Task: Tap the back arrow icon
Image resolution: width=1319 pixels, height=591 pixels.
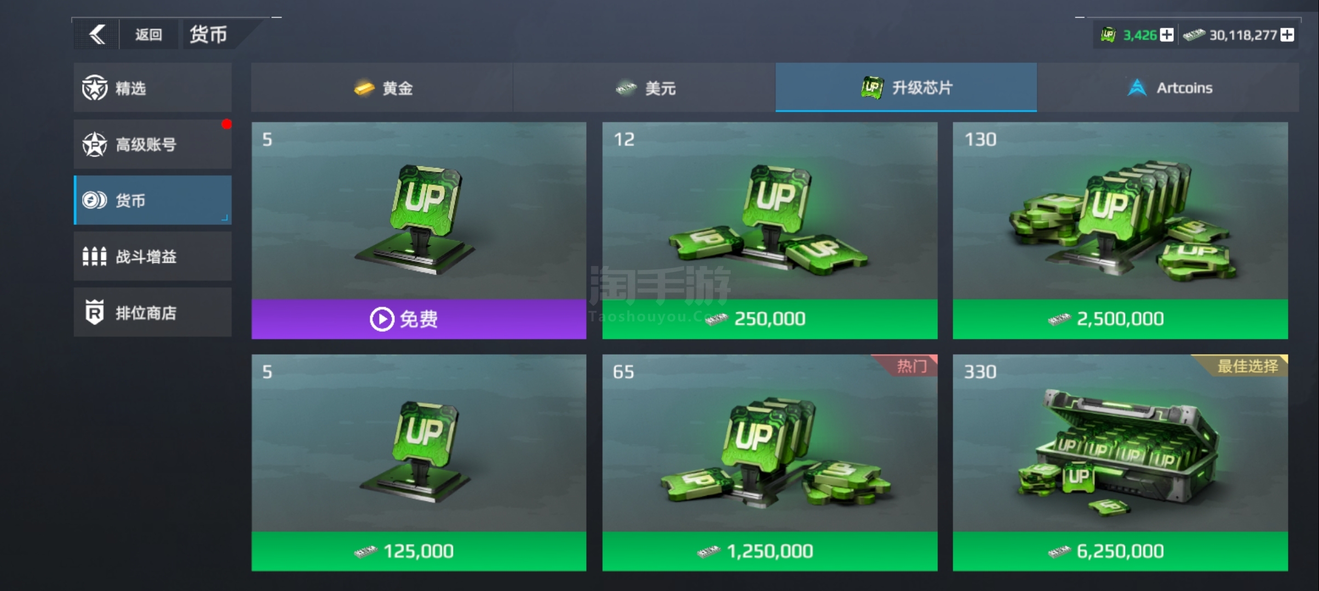Action: tap(97, 35)
